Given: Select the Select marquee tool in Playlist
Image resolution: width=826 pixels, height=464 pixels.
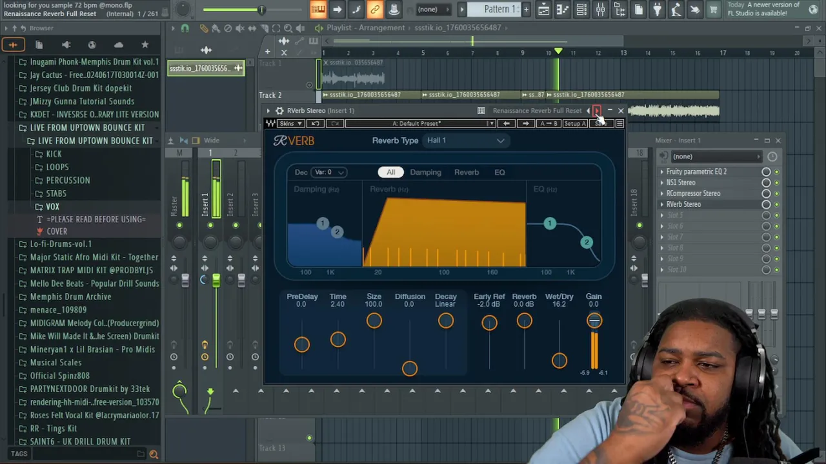Looking at the screenshot, I should [x=276, y=28].
